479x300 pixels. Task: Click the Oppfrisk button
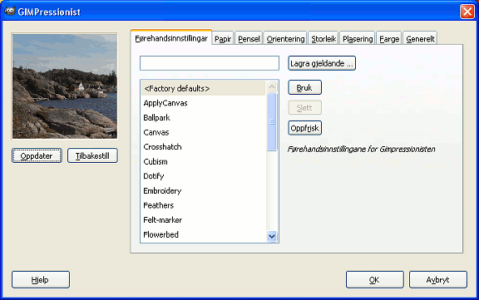[304, 128]
